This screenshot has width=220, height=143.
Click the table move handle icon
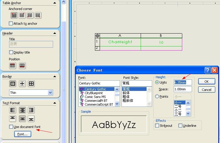click(x=97, y=36)
